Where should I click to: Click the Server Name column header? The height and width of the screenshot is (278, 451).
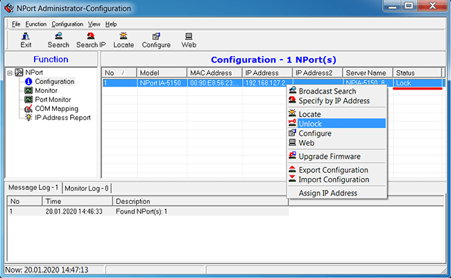coord(368,73)
